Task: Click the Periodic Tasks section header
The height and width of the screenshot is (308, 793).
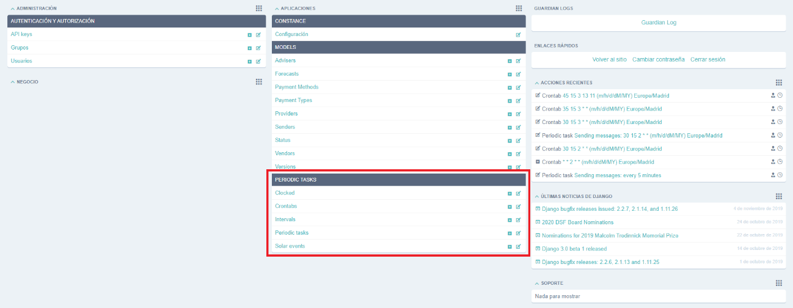Action: [399, 180]
